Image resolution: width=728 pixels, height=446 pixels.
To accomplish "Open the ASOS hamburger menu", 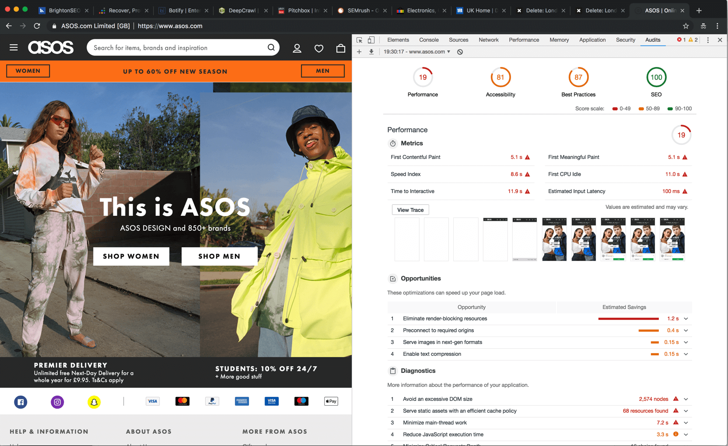I will [14, 47].
